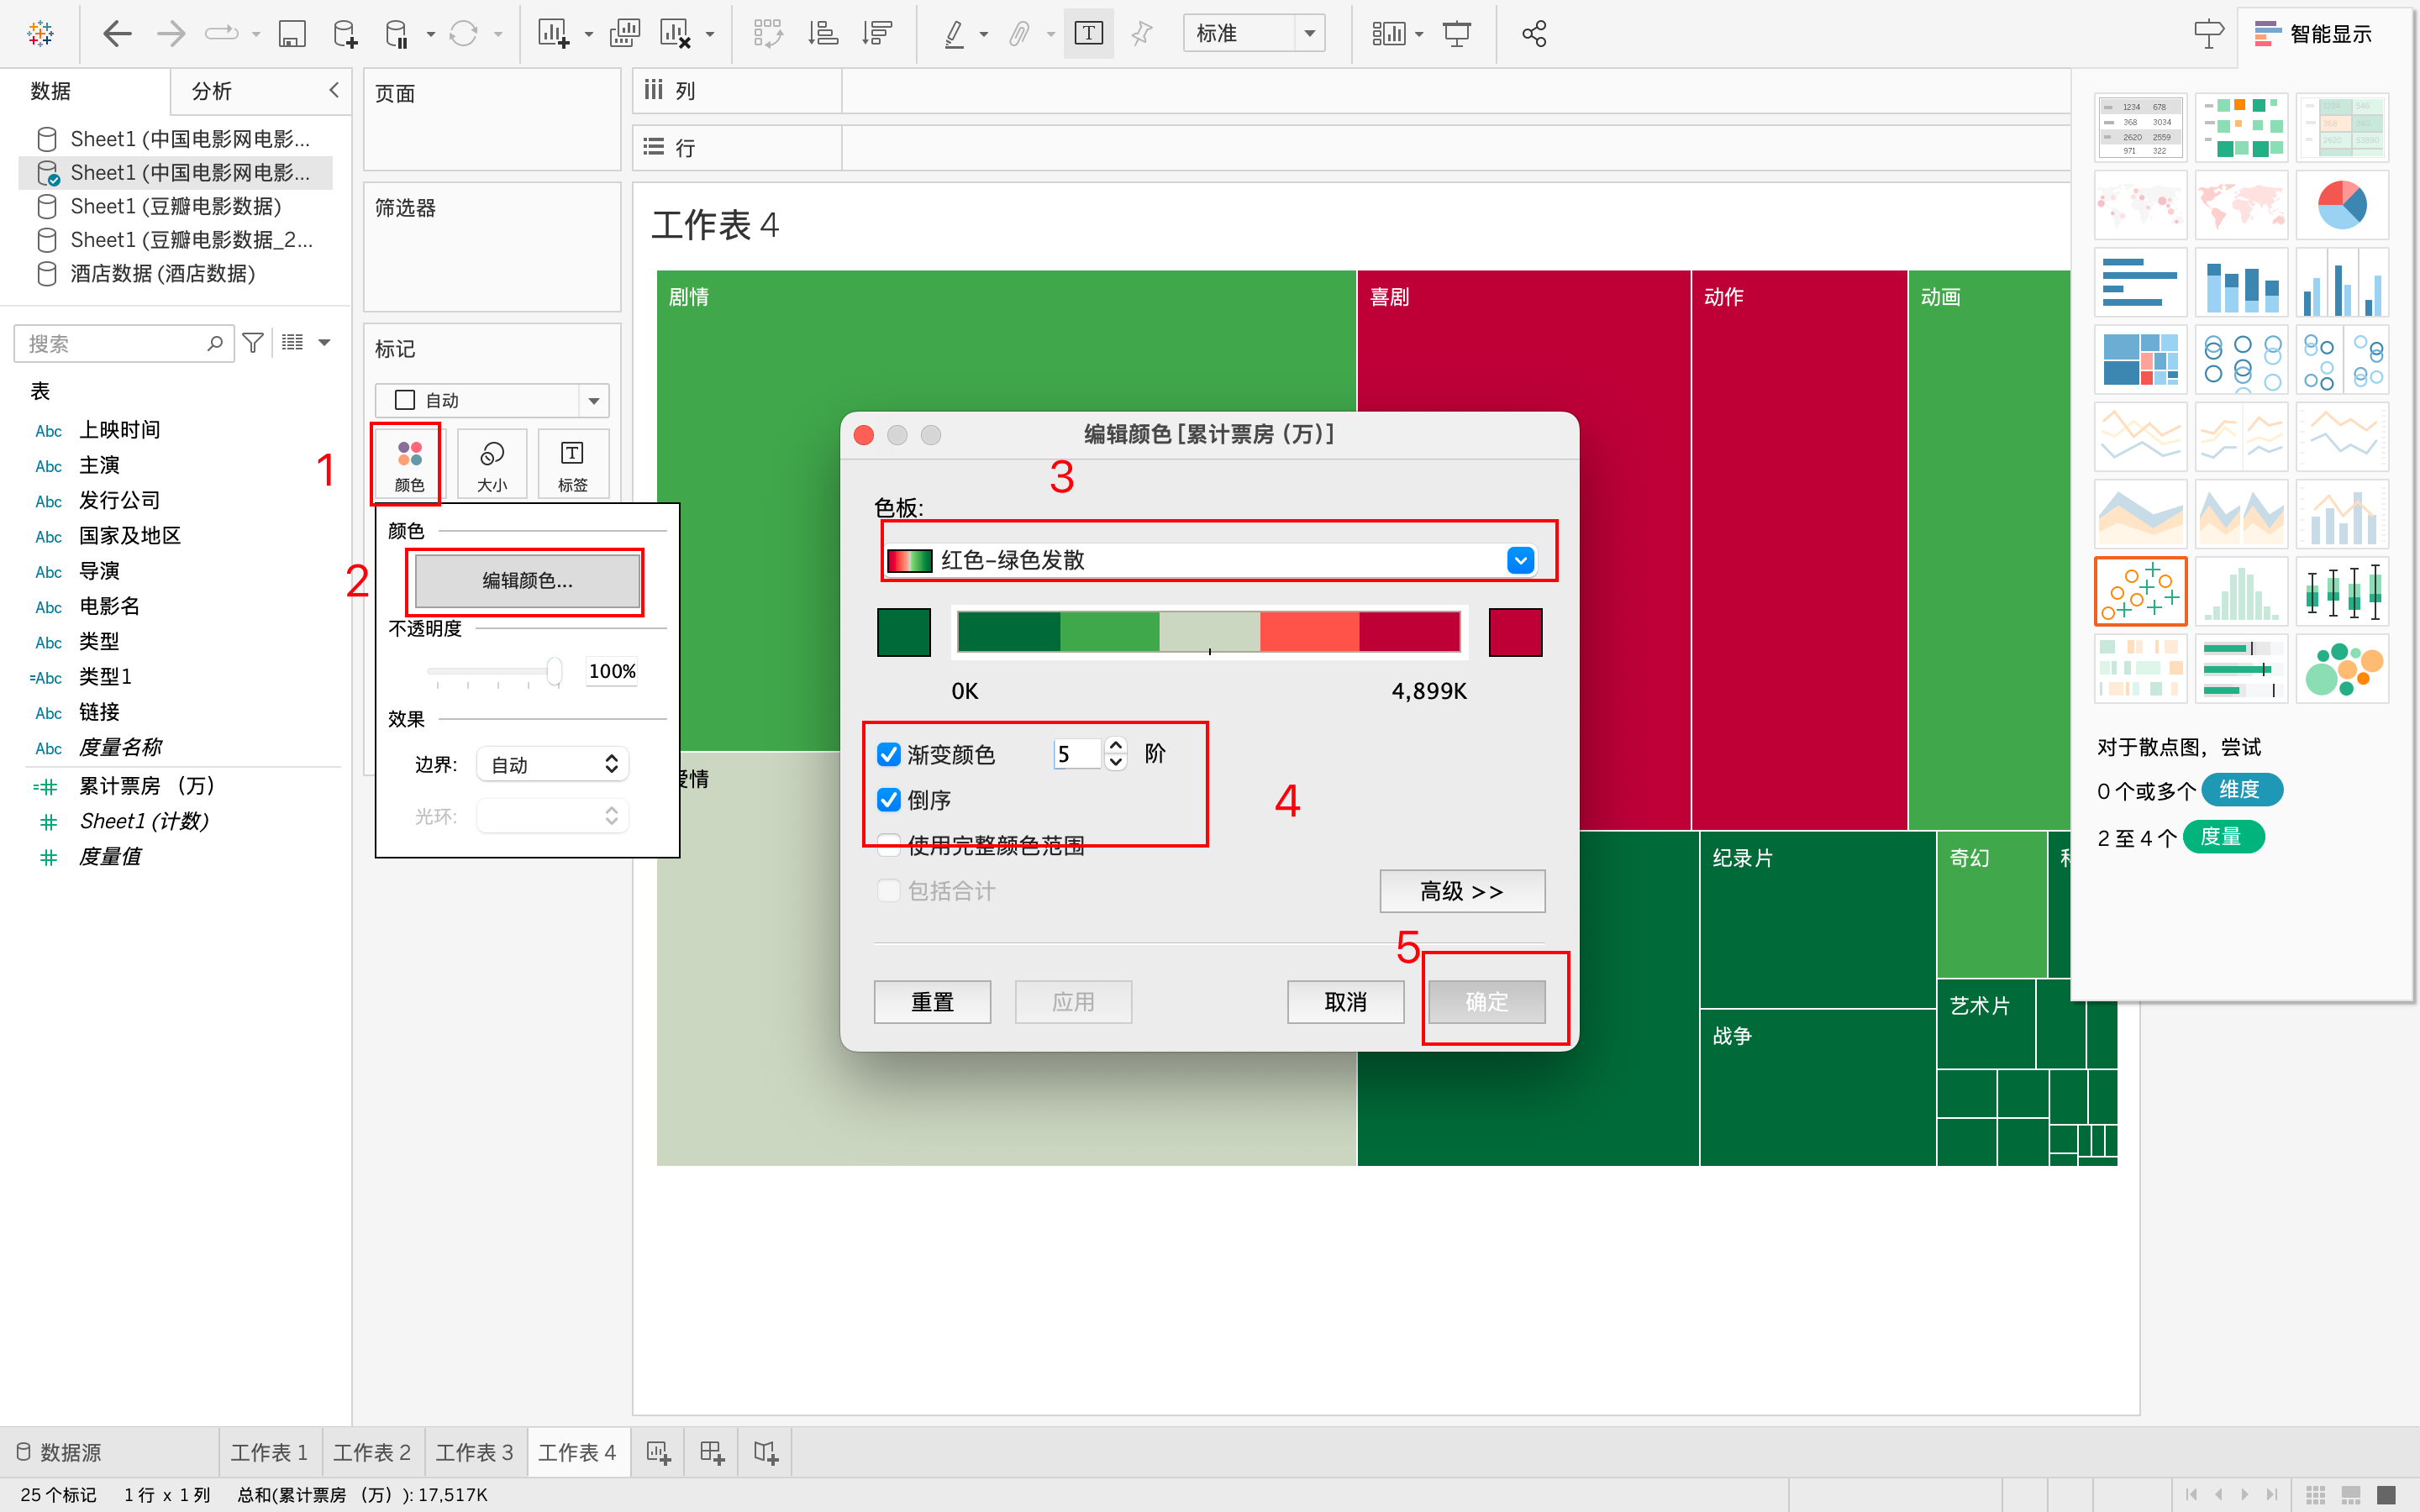
Task: Expand the 标准 view size dropdown
Action: [1309, 34]
